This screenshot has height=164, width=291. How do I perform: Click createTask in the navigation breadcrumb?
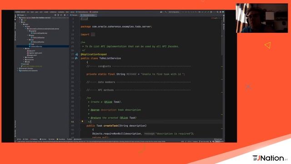point(94,12)
